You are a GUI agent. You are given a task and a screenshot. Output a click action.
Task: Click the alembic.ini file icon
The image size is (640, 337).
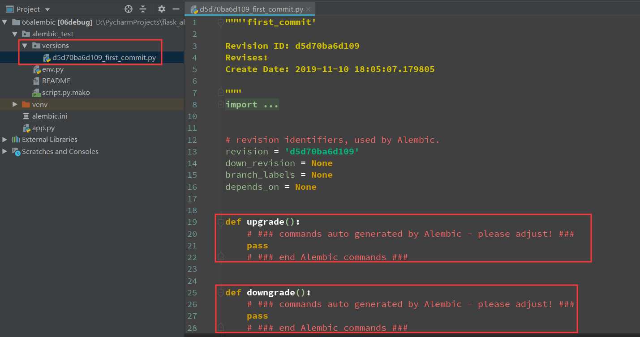(26, 116)
